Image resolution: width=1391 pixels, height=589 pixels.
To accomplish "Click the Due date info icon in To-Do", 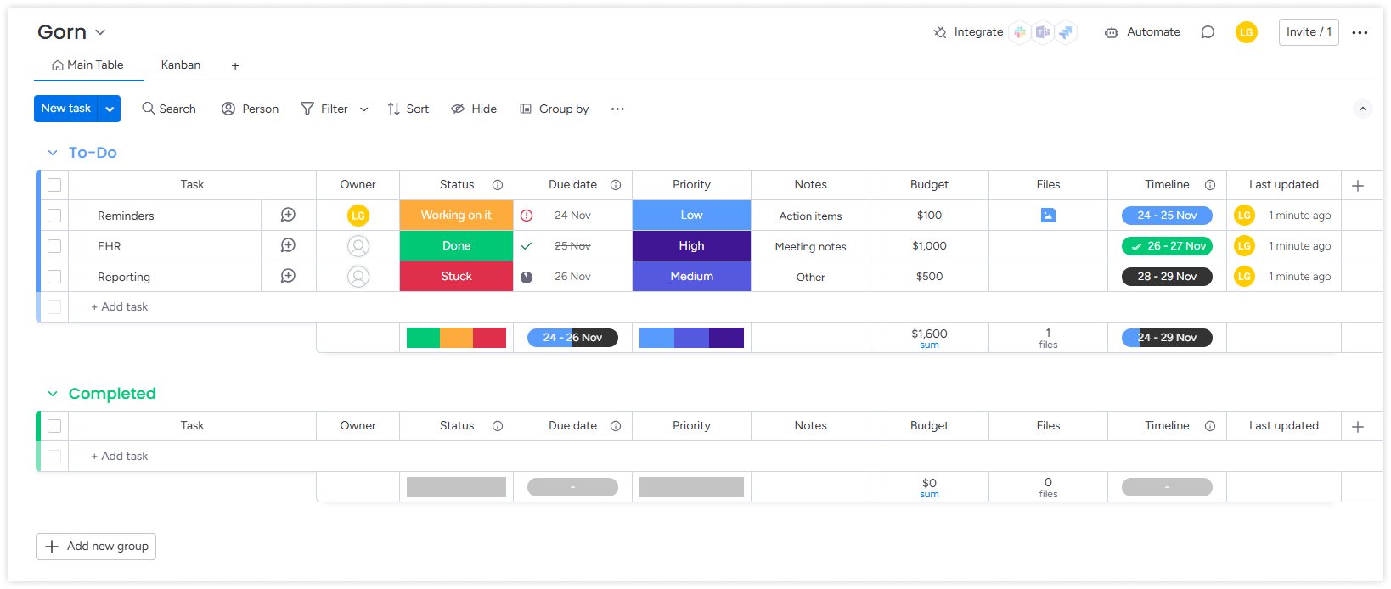I will [x=616, y=185].
